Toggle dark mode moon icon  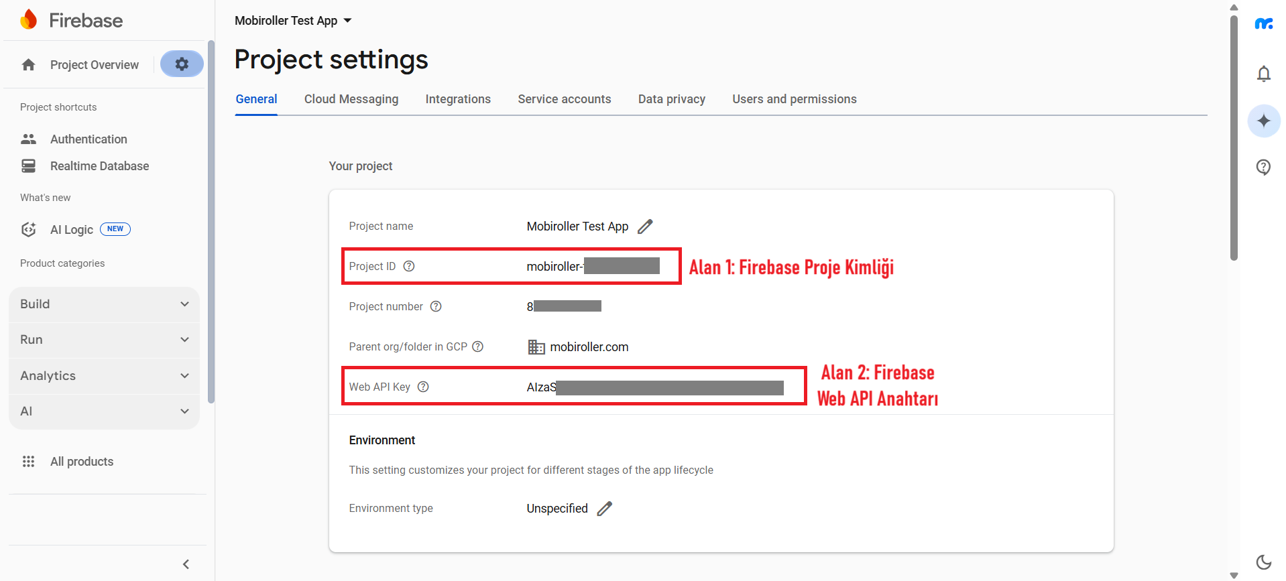coord(1264,562)
